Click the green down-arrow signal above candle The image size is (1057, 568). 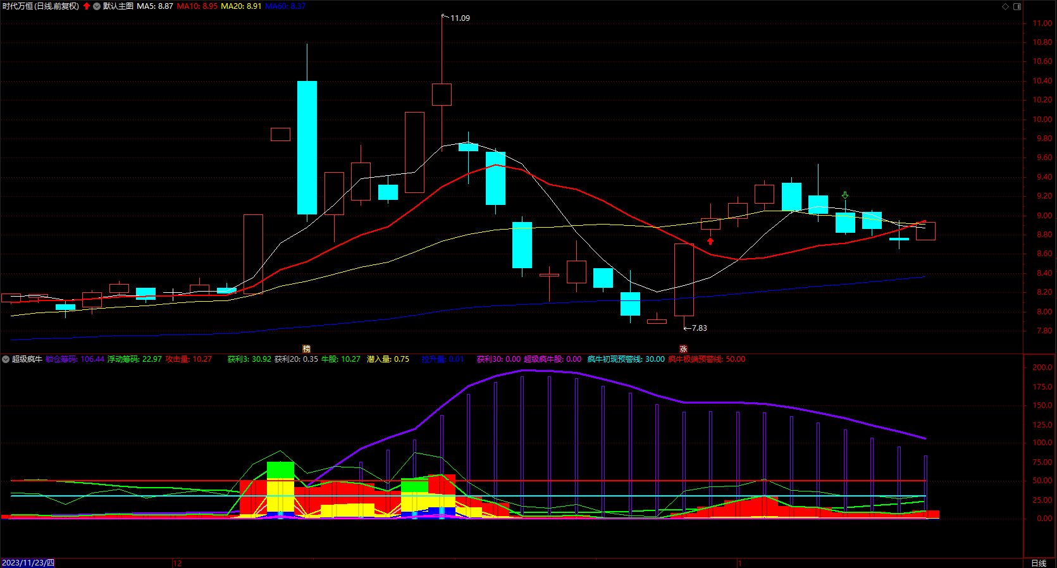(845, 195)
